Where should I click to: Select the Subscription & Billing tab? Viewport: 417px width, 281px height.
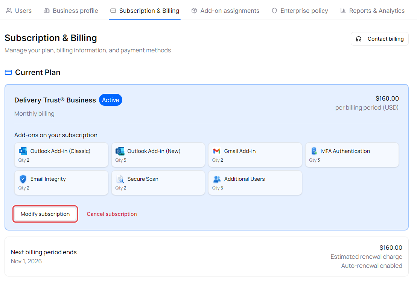(x=145, y=11)
